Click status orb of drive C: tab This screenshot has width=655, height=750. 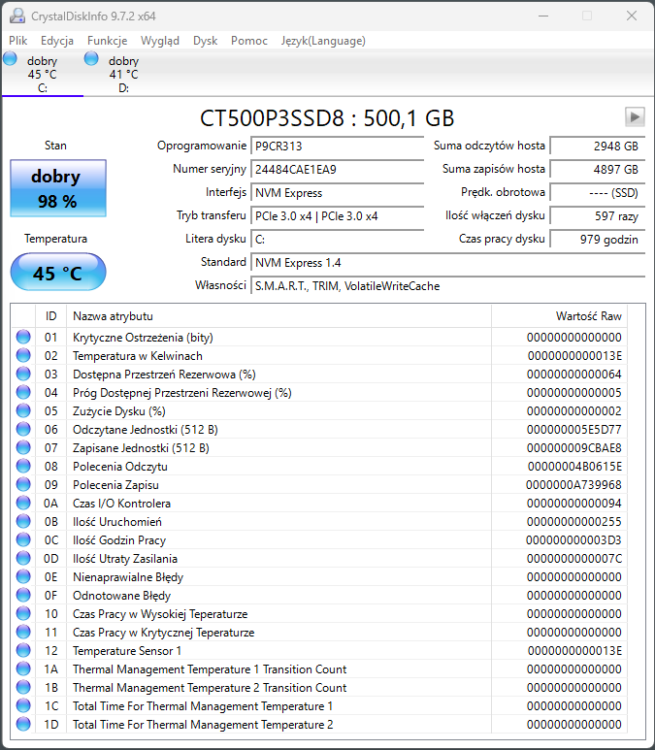pyautogui.click(x=11, y=59)
